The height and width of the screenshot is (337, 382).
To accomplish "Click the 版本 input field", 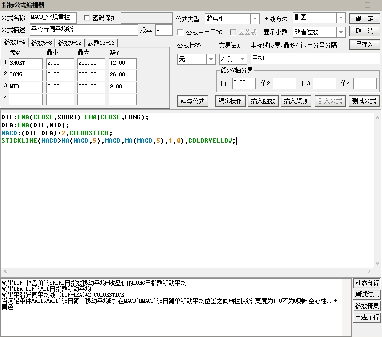I will point(164,30).
